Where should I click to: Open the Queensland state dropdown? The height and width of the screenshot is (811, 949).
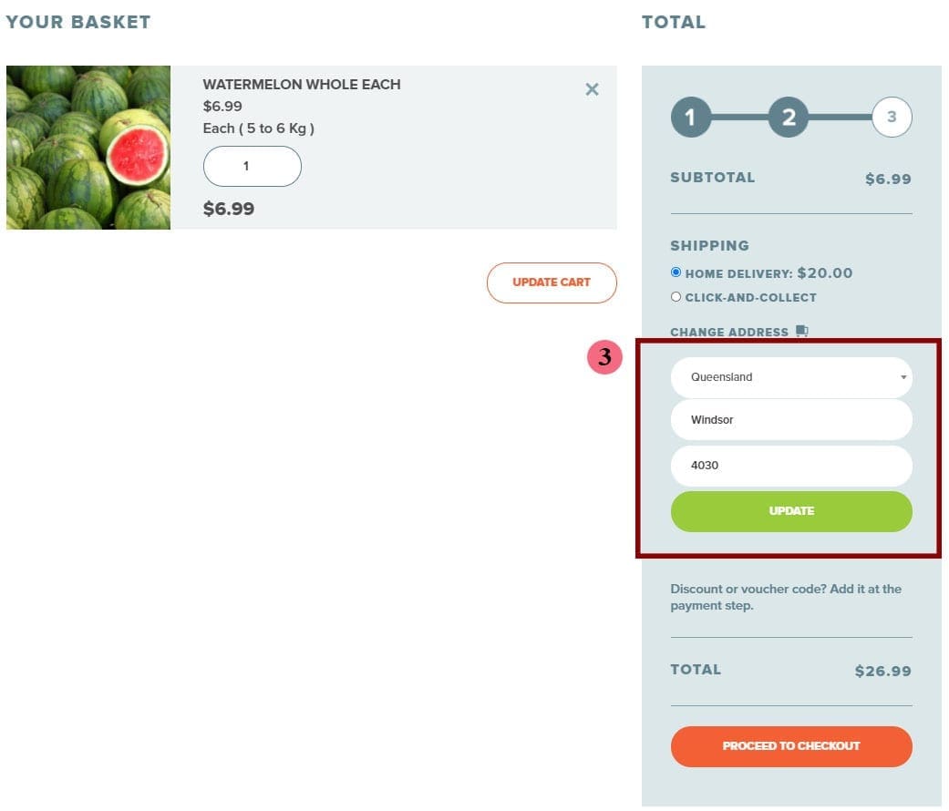[x=791, y=377]
